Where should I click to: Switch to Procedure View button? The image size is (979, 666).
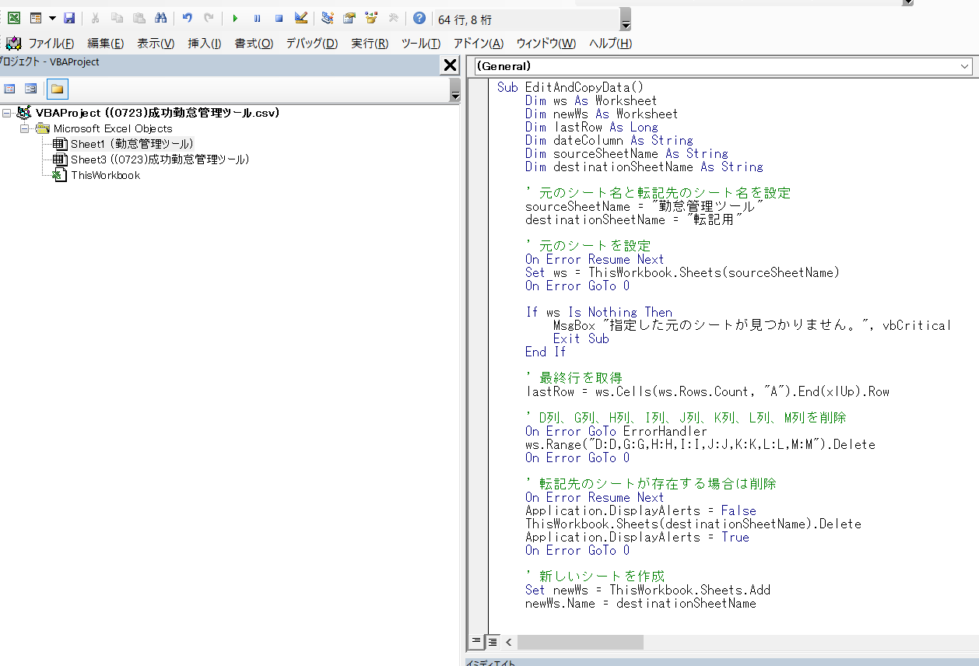coord(475,642)
